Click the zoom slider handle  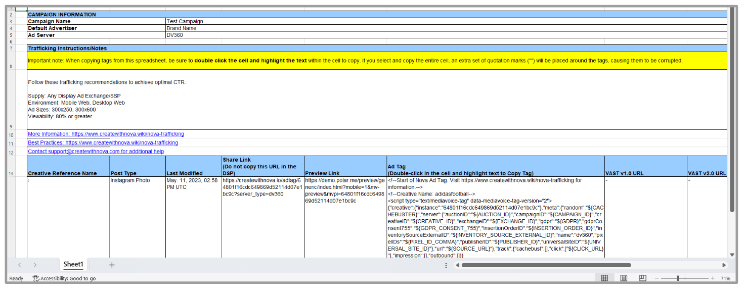678,278
